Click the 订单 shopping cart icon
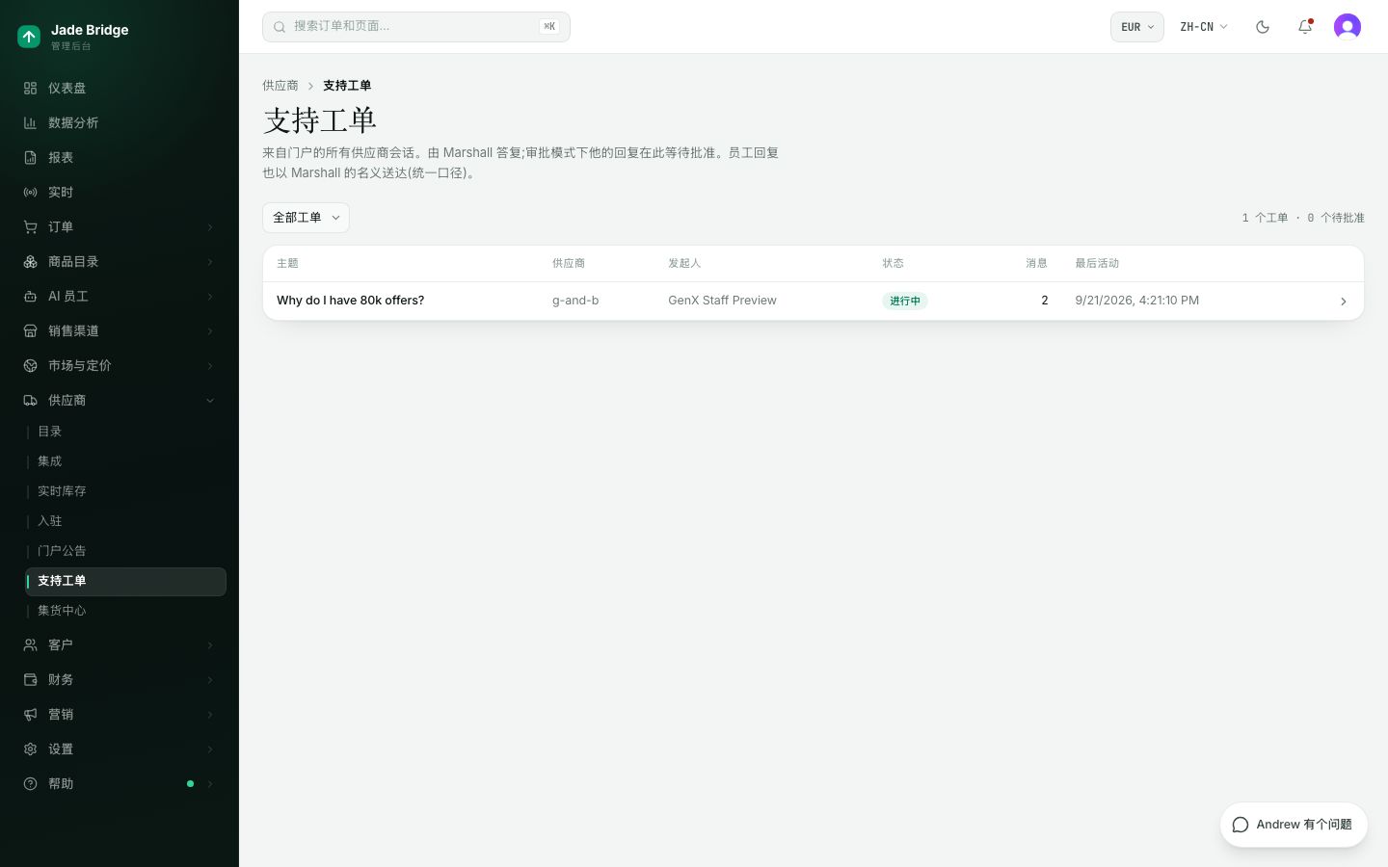The image size is (1388, 867). click(x=30, y=226)
